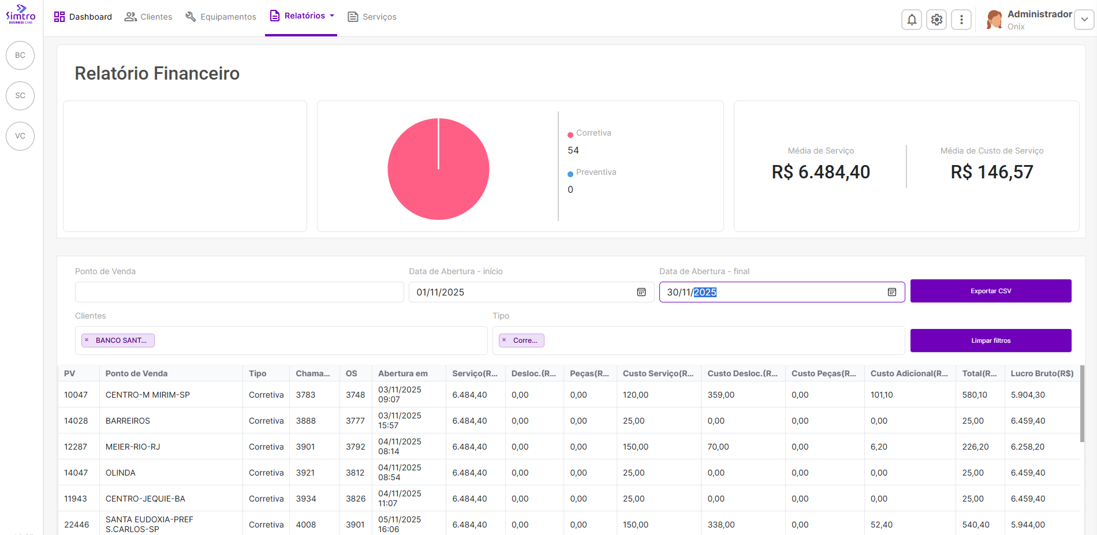1097x535 pixels.
Task: Click Limpar filtros button
Action: (990, 341)
